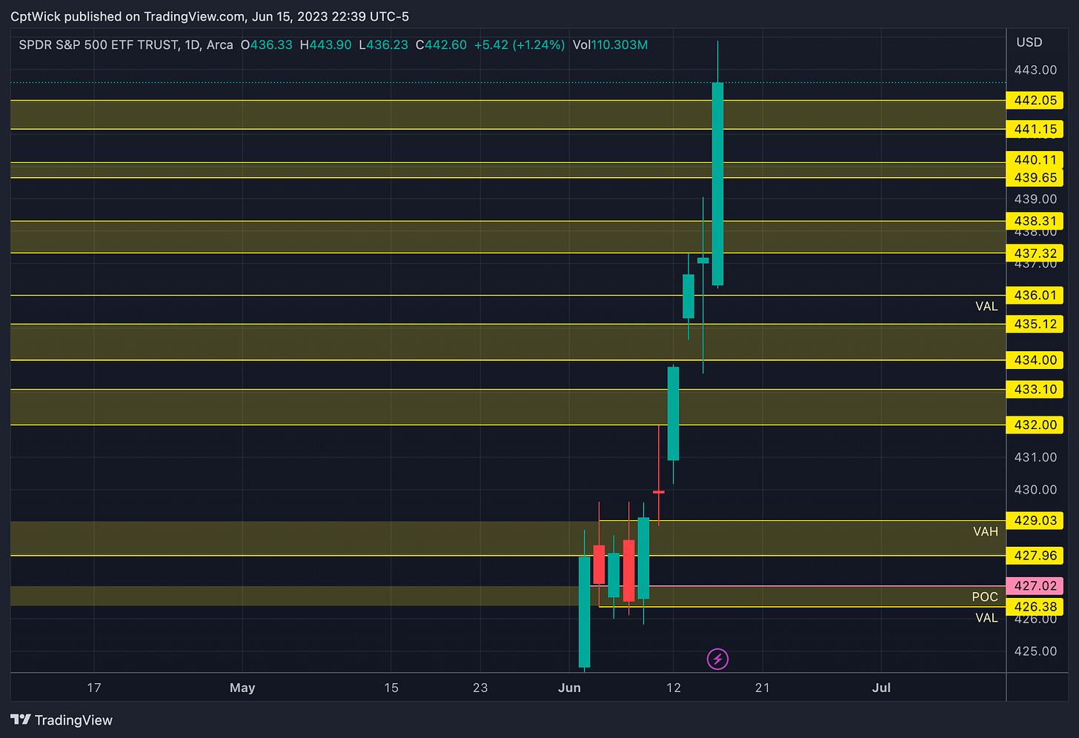Click the 425.00 price scale value

1035,651
